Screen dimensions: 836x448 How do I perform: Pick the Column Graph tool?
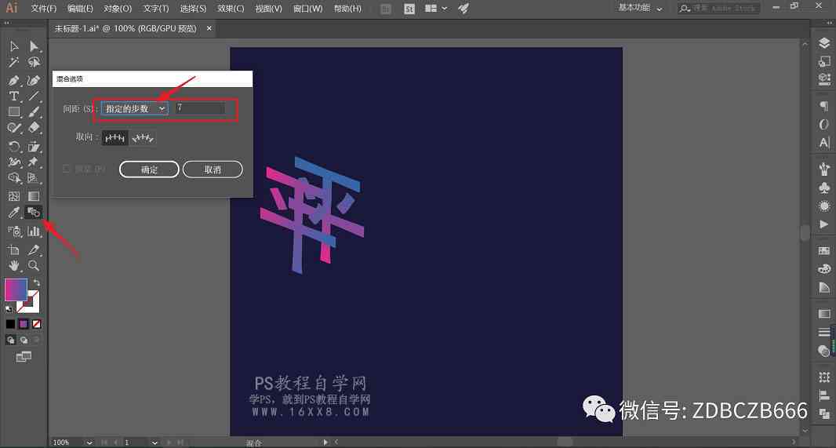pos(34,231)
